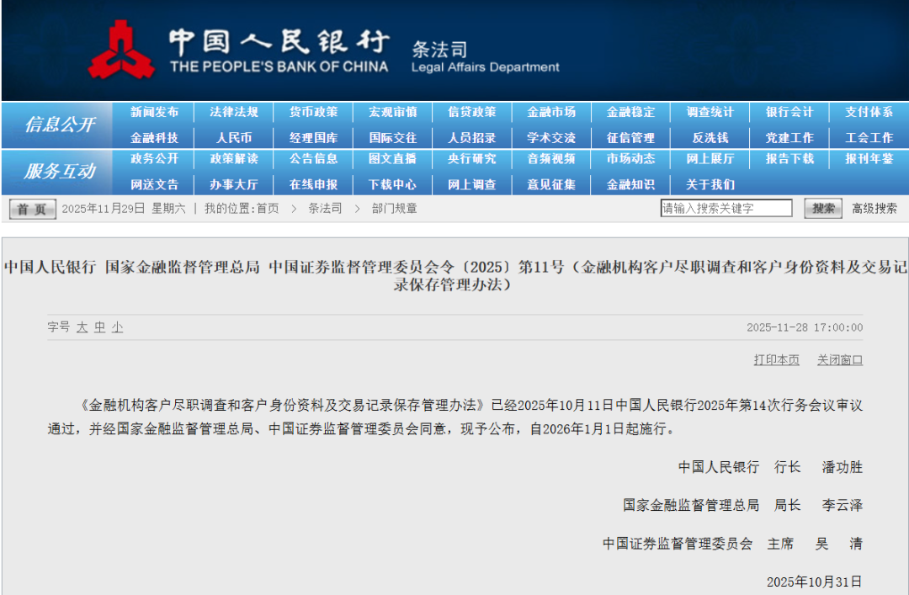Open 网送文告 menu item

pos(154,185)
